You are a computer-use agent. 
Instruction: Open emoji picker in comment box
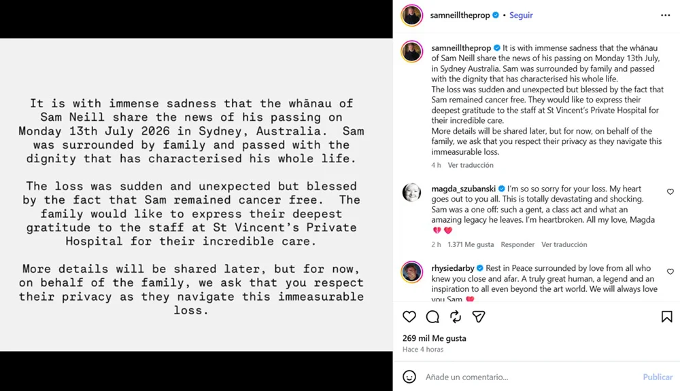point(409,377)
